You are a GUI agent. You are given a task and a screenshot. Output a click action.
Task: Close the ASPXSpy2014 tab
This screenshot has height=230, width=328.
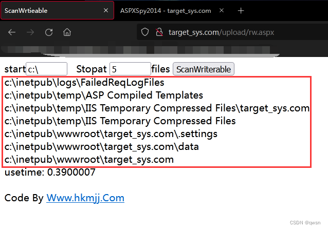pos(222,10)
